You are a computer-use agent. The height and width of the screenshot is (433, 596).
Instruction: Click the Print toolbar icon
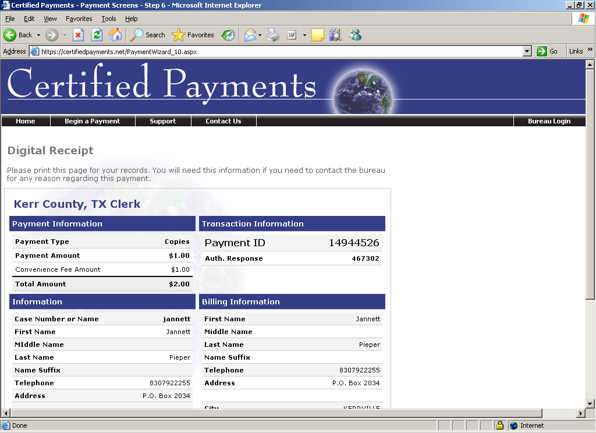point(273,35)
